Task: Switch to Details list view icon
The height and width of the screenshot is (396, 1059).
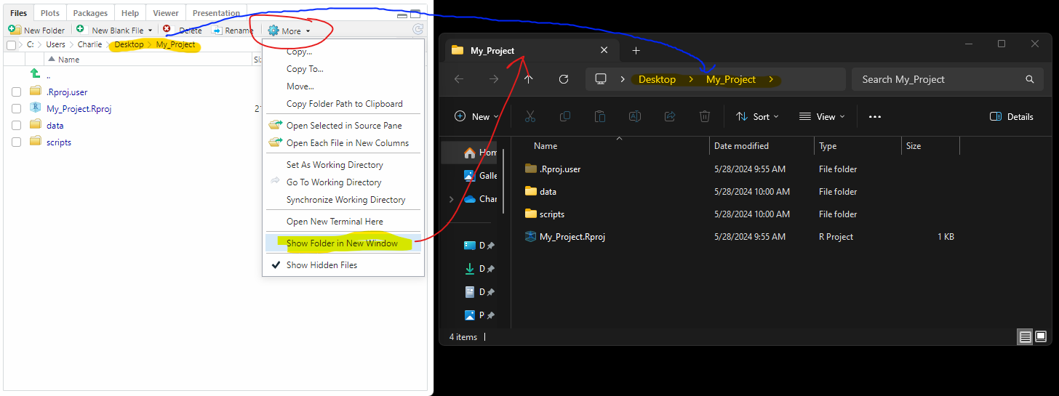Action: point(1025,336)
